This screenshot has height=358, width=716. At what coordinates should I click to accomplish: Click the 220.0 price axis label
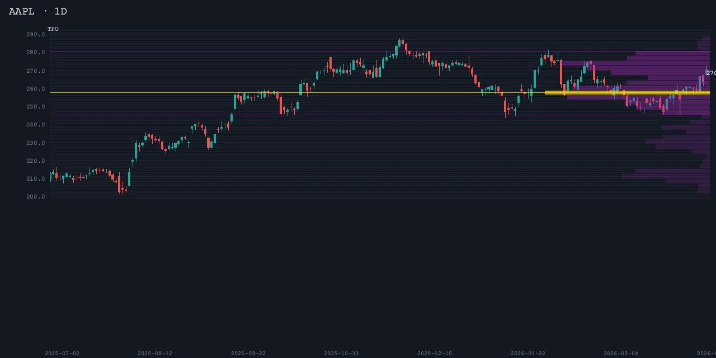tap(35, 161)
